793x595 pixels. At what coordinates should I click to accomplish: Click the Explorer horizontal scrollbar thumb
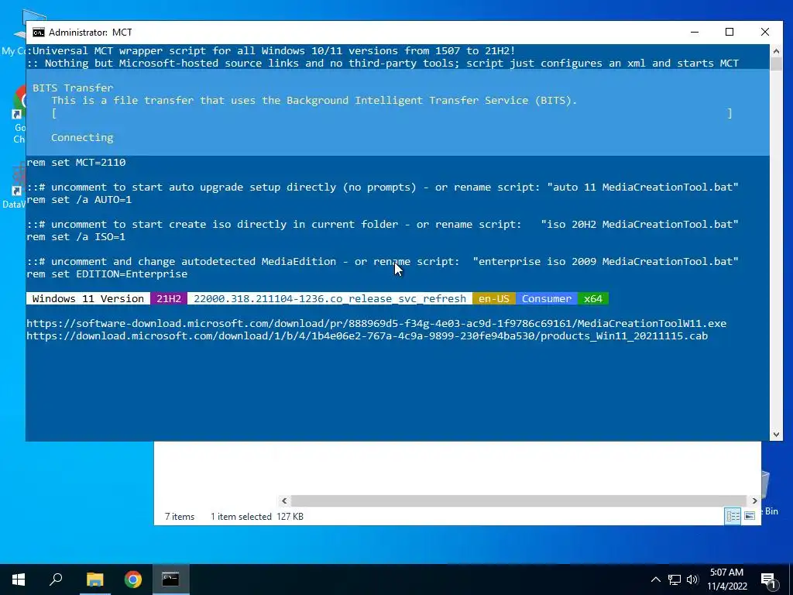[518, 501]
